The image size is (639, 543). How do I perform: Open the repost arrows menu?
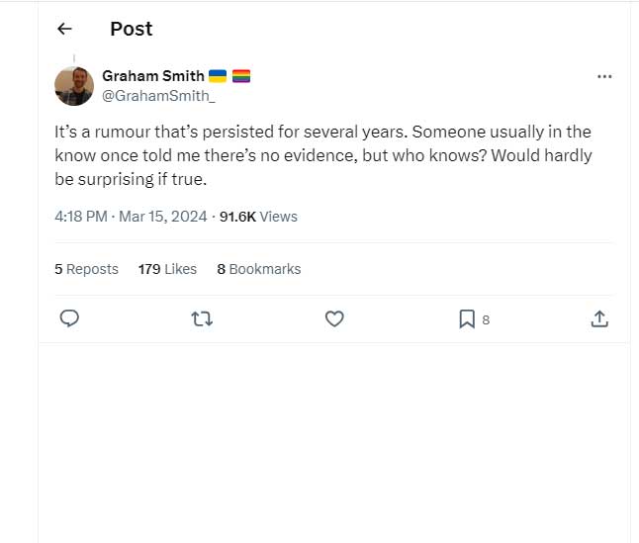coord(202,318)
